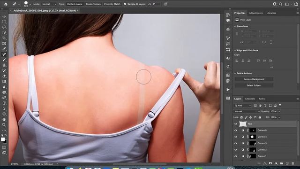Select the Brush tool
This screenshot has width=300, height=169.
tap(4, 60)
